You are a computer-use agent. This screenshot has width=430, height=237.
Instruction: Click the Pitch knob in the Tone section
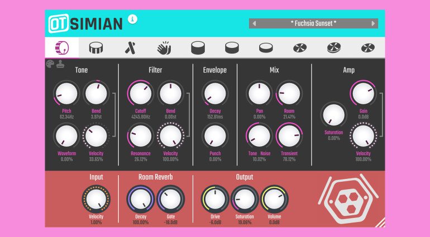[x=66, y=93]
